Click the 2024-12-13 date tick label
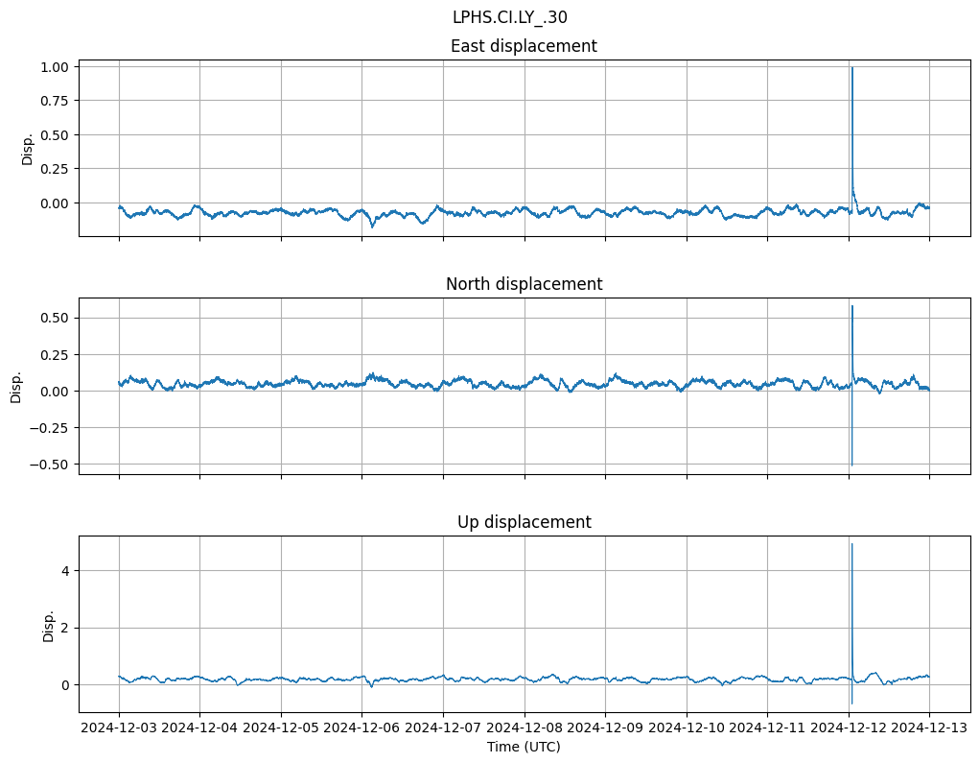This screenshot has height=763, width=979. pyautogui.click(x=929, y=728)
